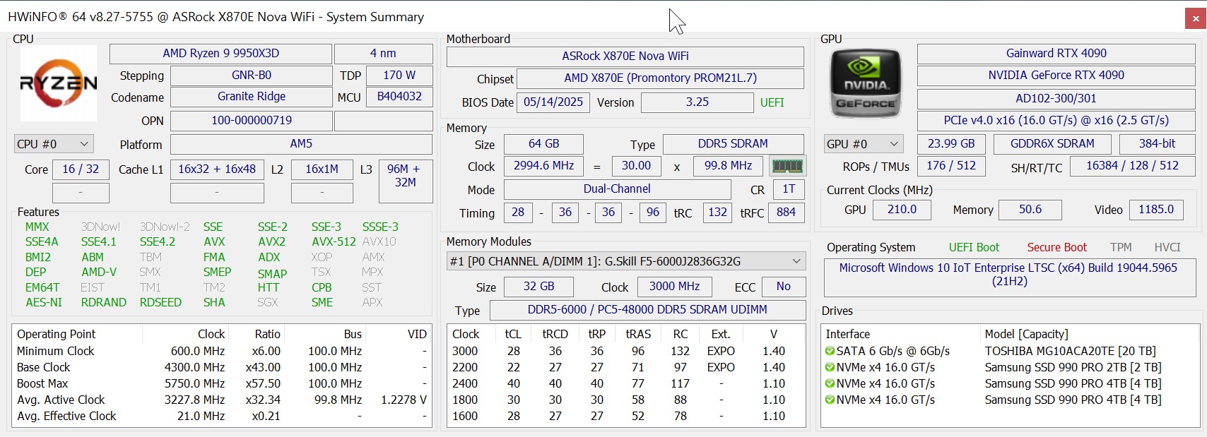Click the NVIDIA GeForce GPU logo
1207x437 pixels.
866,83
